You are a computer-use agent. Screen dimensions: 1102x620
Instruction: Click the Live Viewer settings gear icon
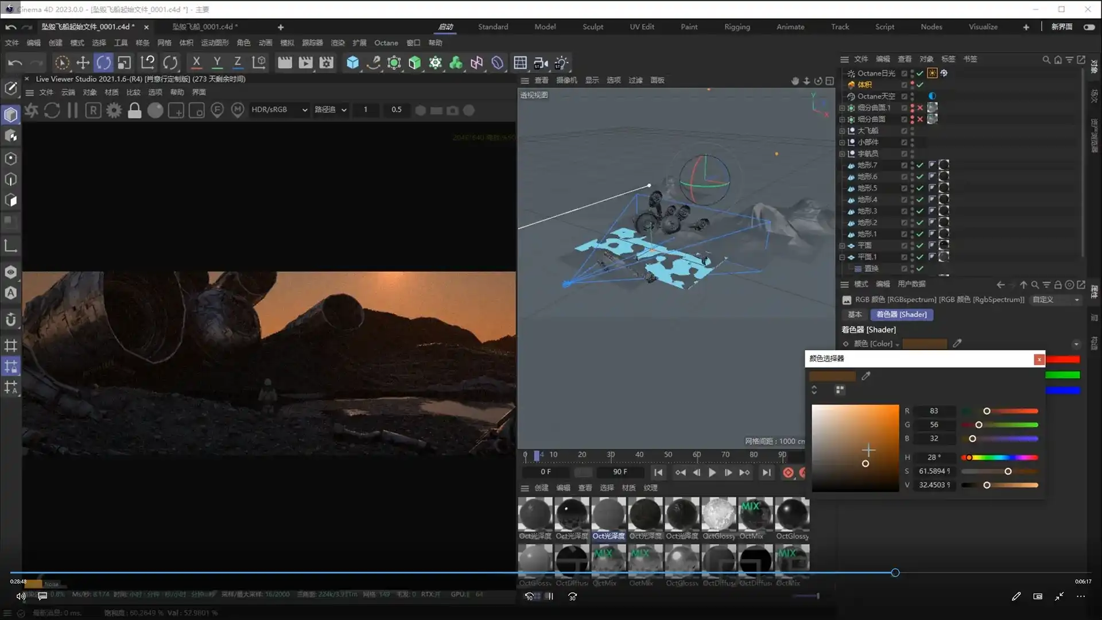tap(114, 110)
